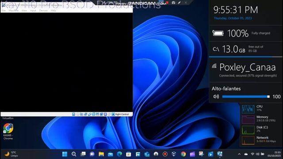283x159 pixels.
Task: Open Microsoft Store from the taskbar
Action: pos(129,154)
